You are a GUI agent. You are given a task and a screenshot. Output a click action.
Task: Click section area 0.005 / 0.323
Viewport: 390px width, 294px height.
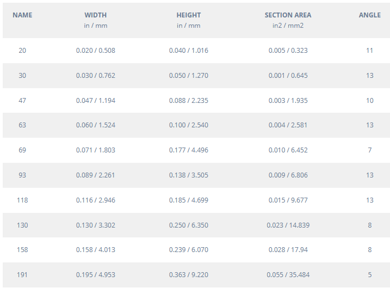coord(288,51)
